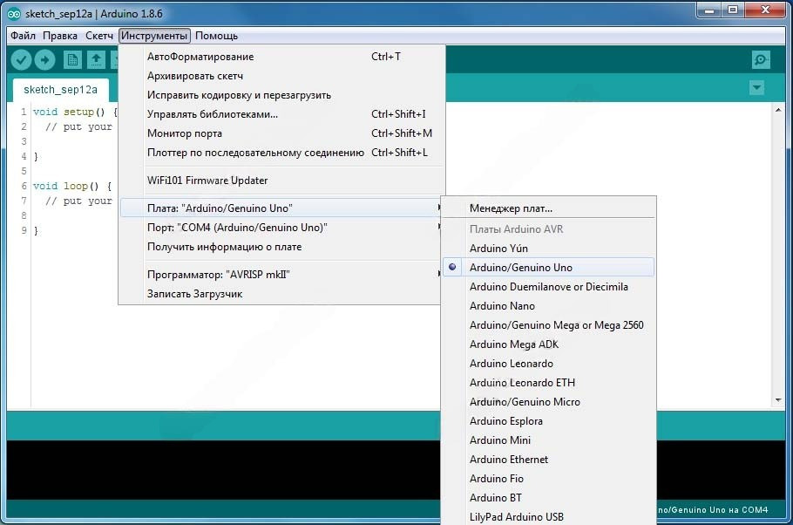Select Arduino Nano from board list
The width and height of the screenshot is (793, 525).
[502, 306]
